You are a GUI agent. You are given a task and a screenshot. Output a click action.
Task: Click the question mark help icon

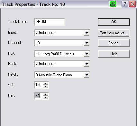tap(125, 4)
